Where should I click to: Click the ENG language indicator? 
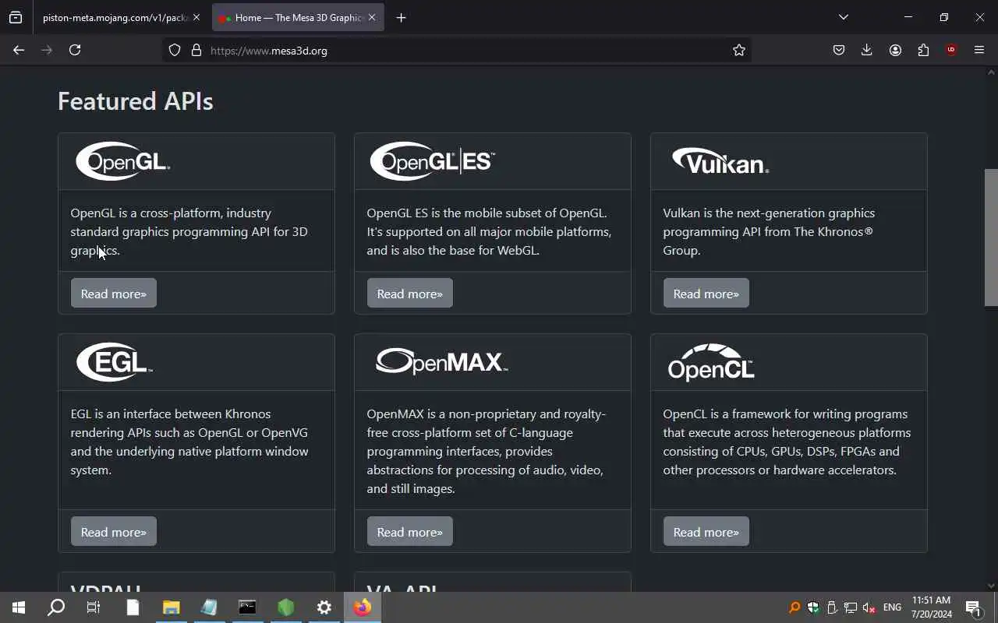[893, 607]
